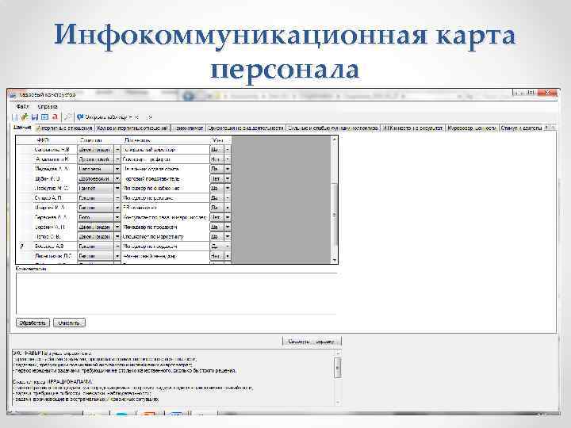This screenshot has width=571, height=428.
Task: Expand type dropdown in Начальник отдела сбыта row
Action: click(x=117, y=169)
